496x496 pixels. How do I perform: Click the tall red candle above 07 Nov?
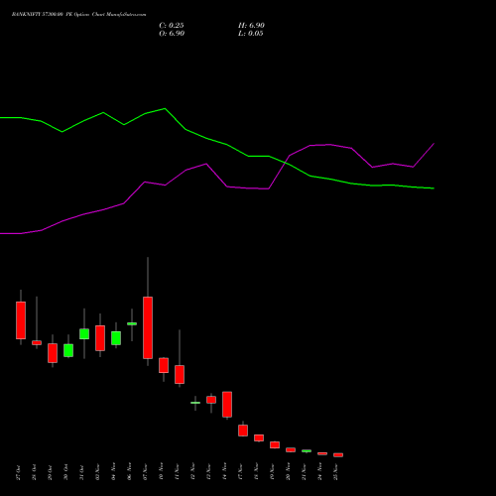[x=148, y=327]
